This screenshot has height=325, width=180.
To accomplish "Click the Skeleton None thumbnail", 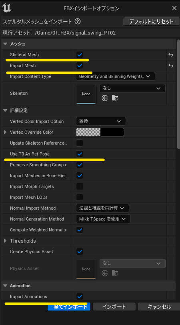I will 86,94.
